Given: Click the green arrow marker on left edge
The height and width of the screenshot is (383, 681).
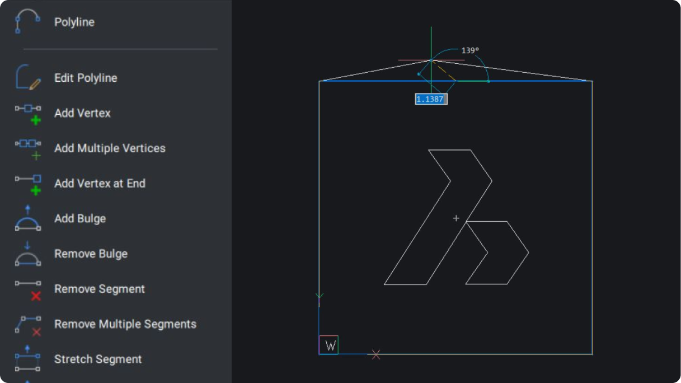Looking at the screenshot, I should point(319,297).
